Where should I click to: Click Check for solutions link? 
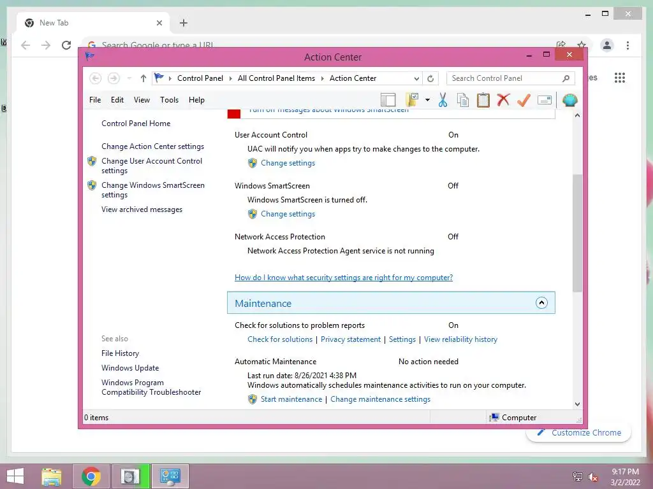pyautogui.click(x=280, y=339)
